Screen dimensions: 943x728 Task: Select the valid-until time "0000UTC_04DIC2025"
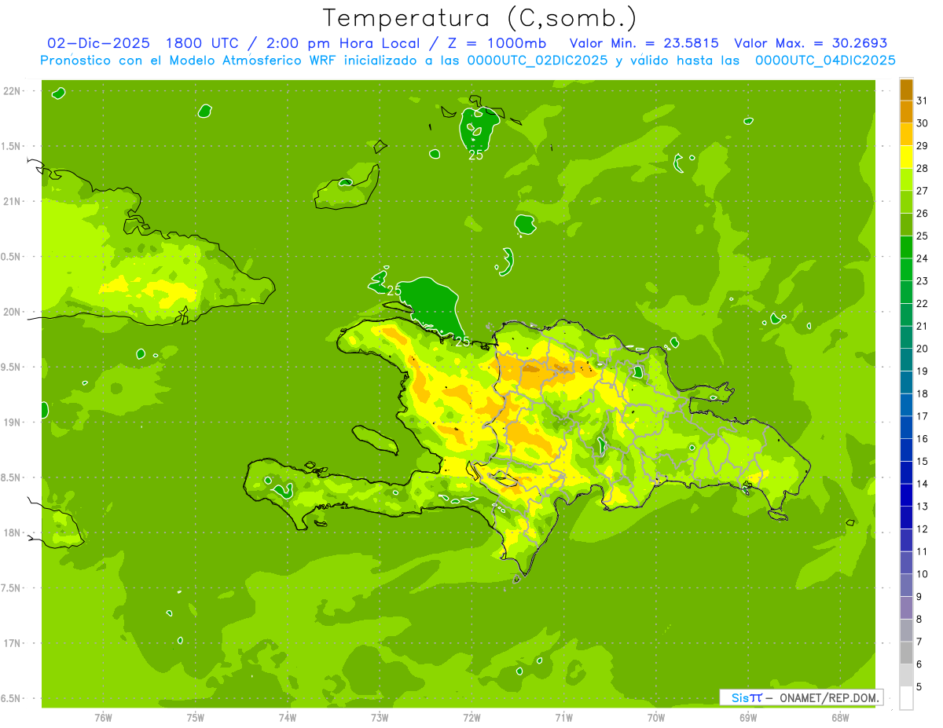[x=825, y=60]
